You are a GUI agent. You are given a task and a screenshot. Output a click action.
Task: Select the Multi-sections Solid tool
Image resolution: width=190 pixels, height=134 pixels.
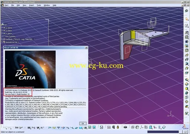click(x=187, y=68)
